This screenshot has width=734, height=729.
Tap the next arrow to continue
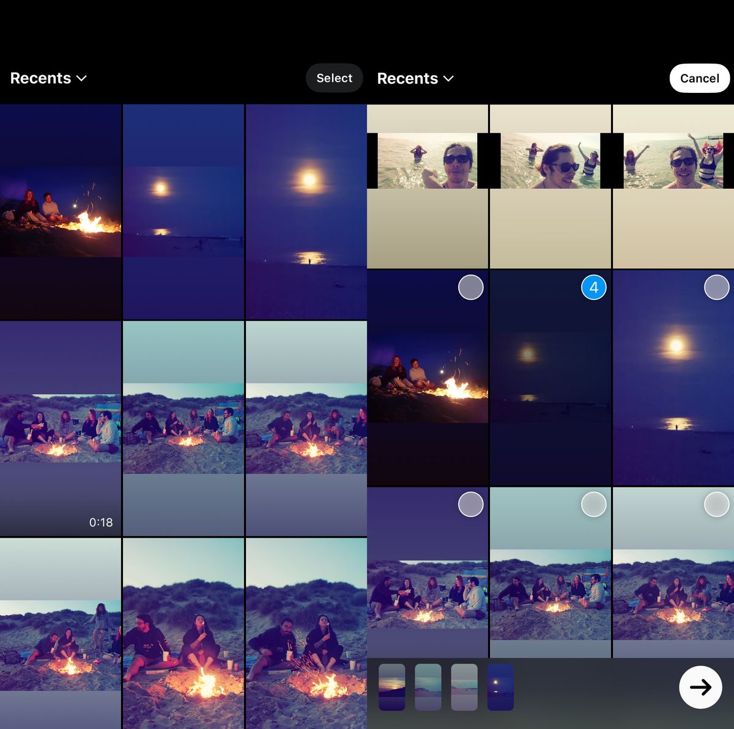(x=701, y=687)
